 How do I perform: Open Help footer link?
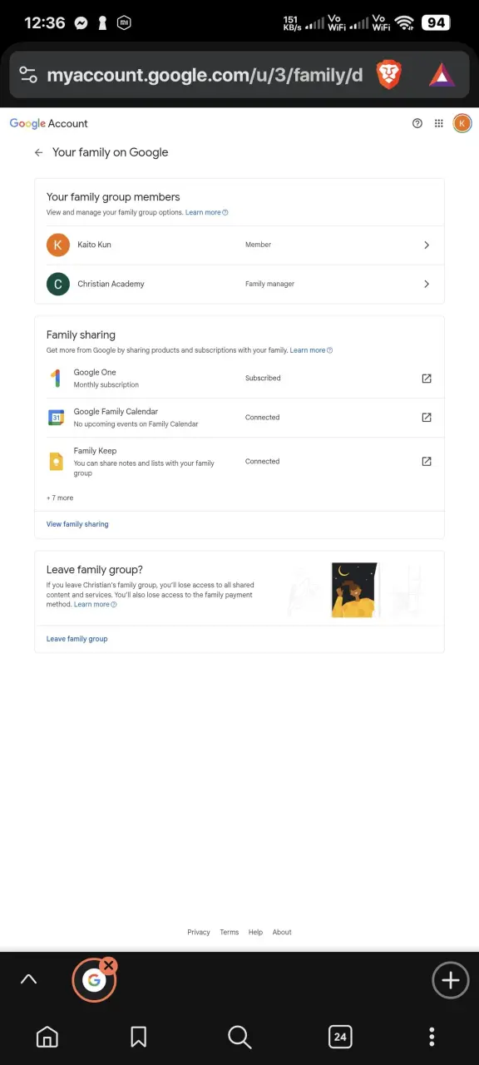[255, 932]
